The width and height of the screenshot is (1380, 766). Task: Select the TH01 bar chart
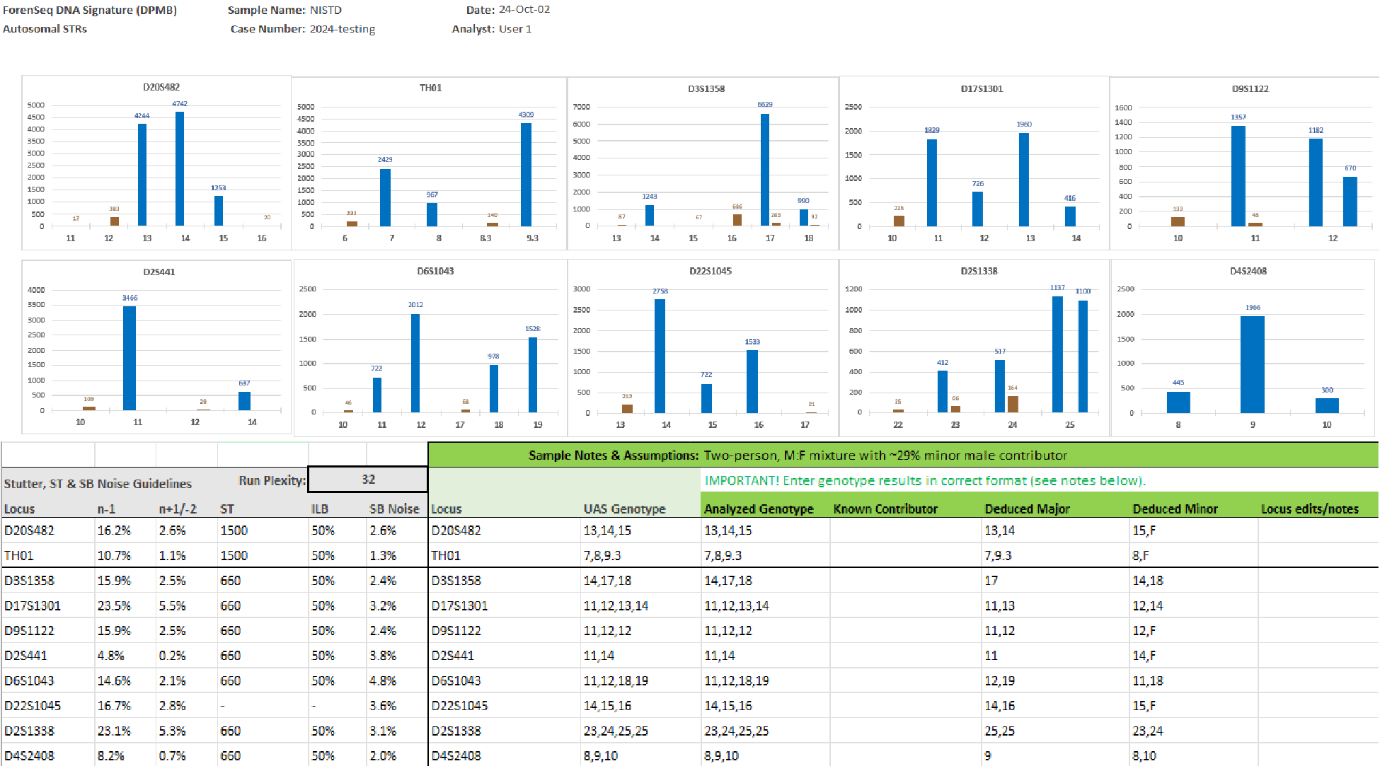(429, 164)
